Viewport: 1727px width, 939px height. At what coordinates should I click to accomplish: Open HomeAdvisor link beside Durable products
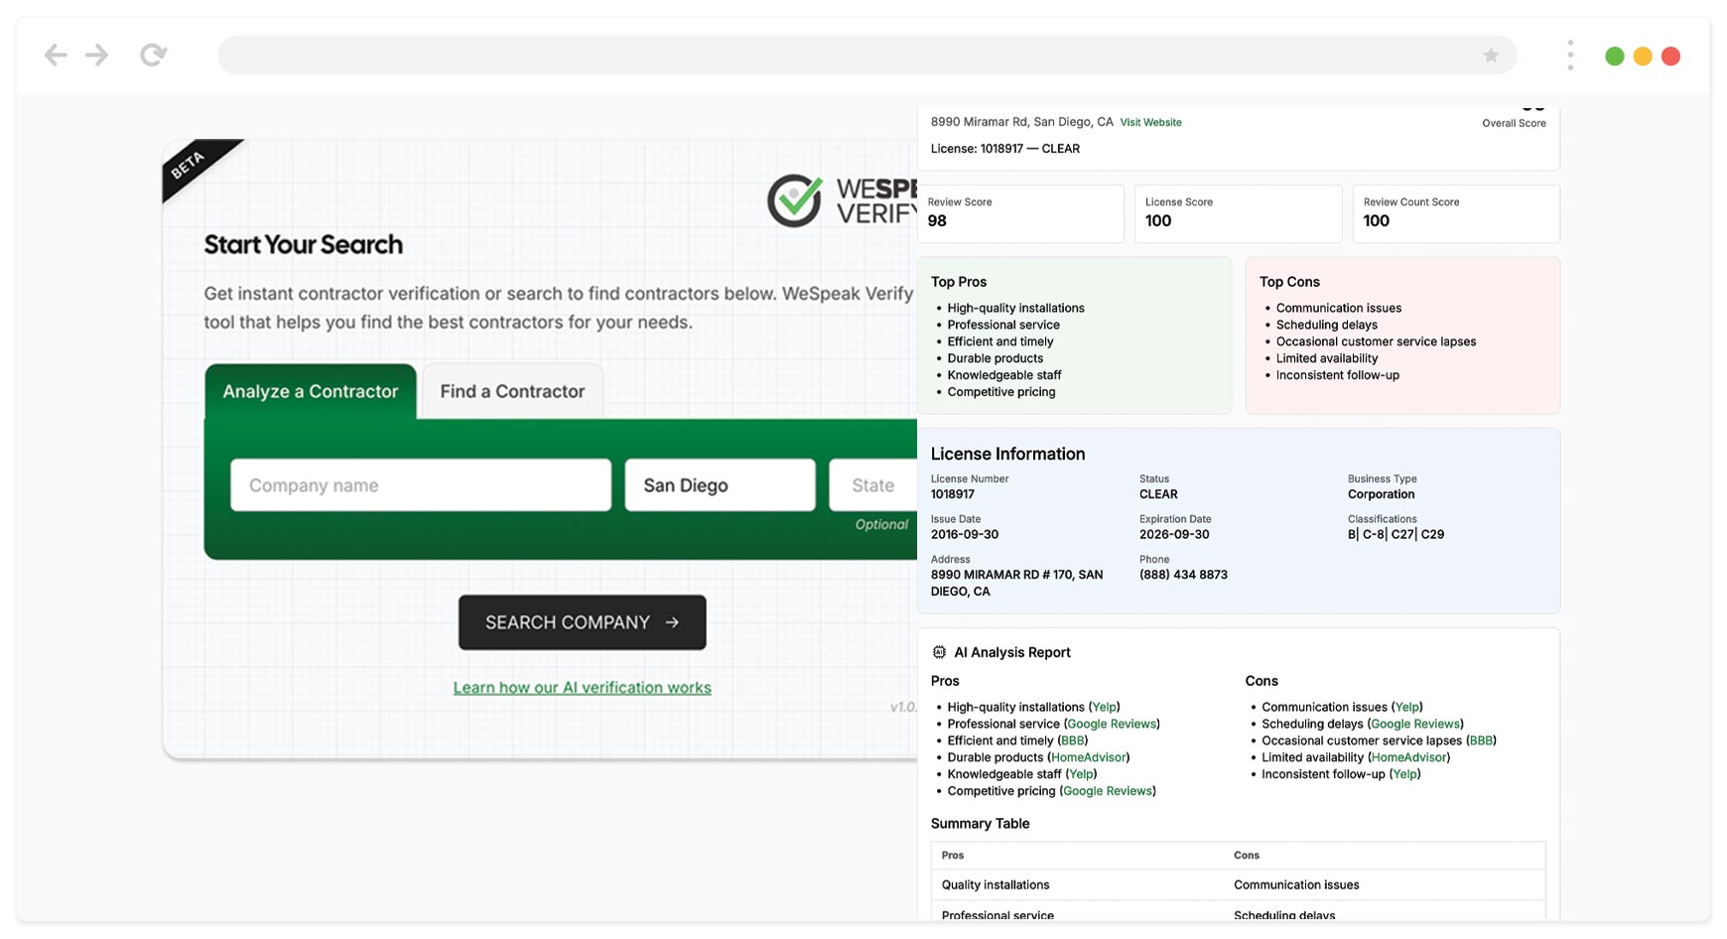[1089, 757]
